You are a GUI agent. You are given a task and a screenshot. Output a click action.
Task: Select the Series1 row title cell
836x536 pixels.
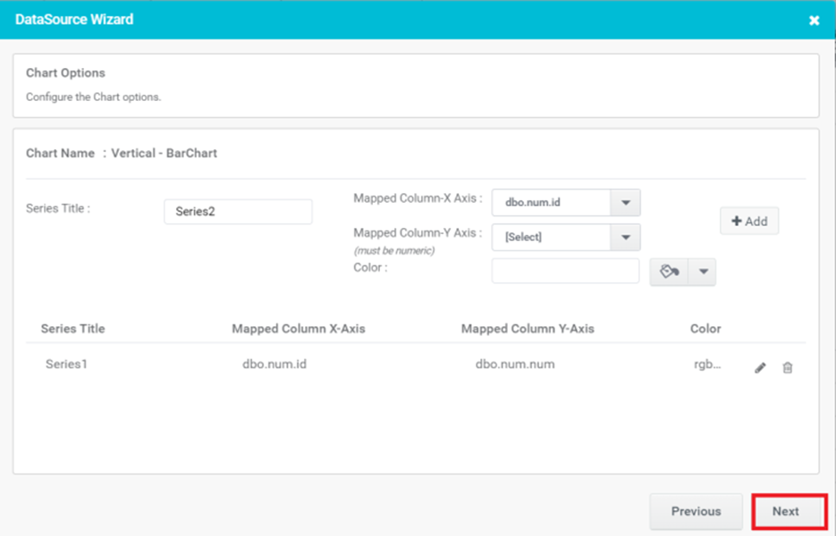(67, 364)
